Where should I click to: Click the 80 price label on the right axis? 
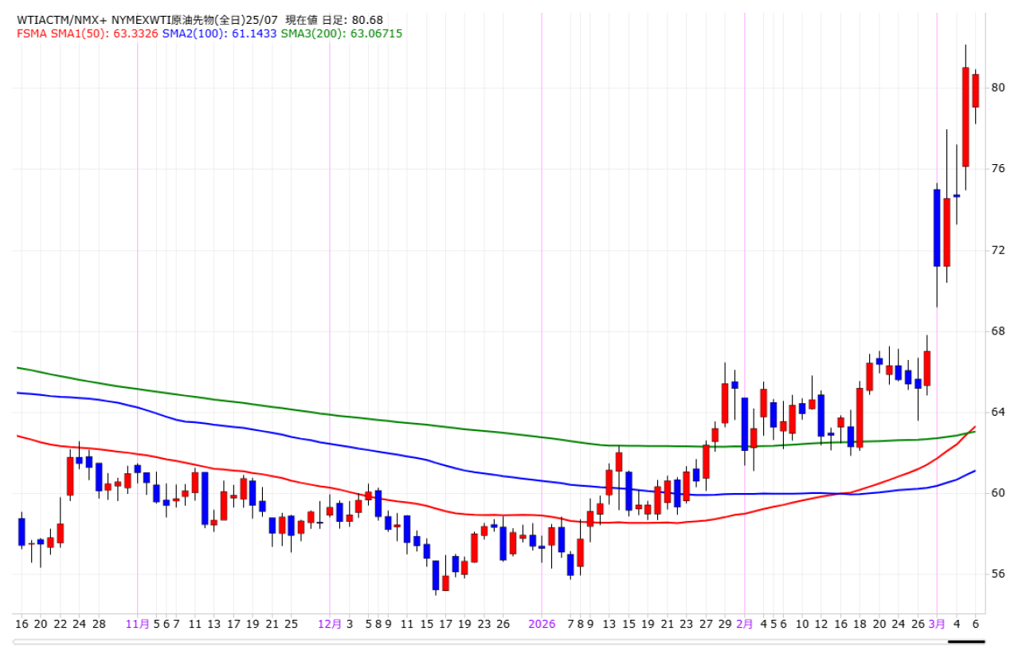[998, 88]
